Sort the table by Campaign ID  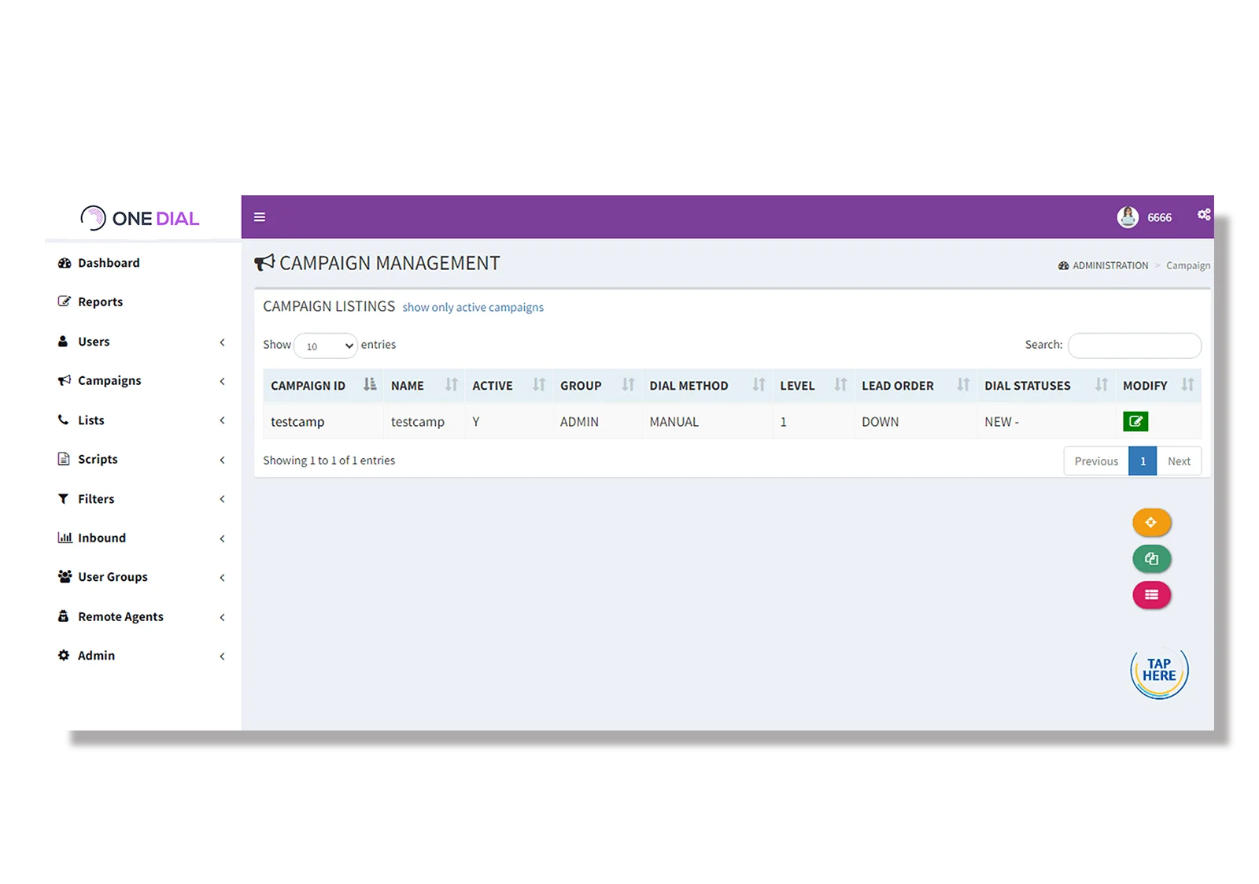[x=308, y=385]
